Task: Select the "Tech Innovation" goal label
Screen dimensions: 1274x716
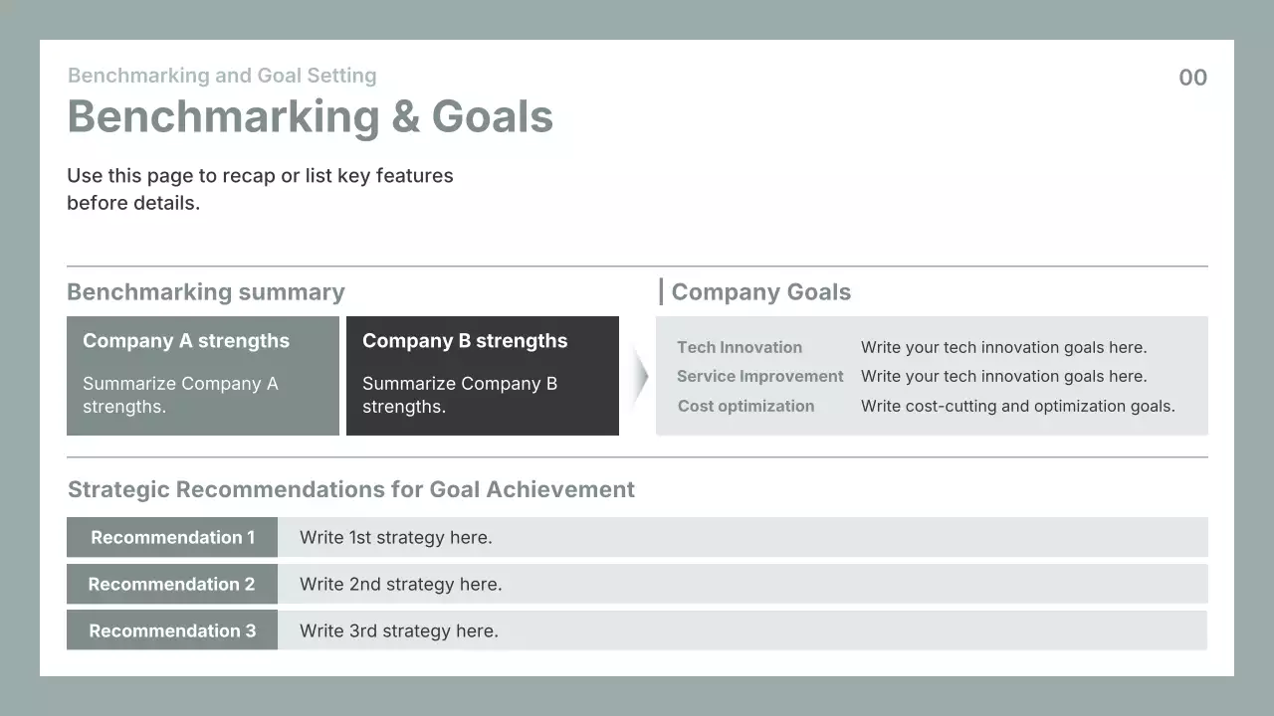Action: coord(740,347)
